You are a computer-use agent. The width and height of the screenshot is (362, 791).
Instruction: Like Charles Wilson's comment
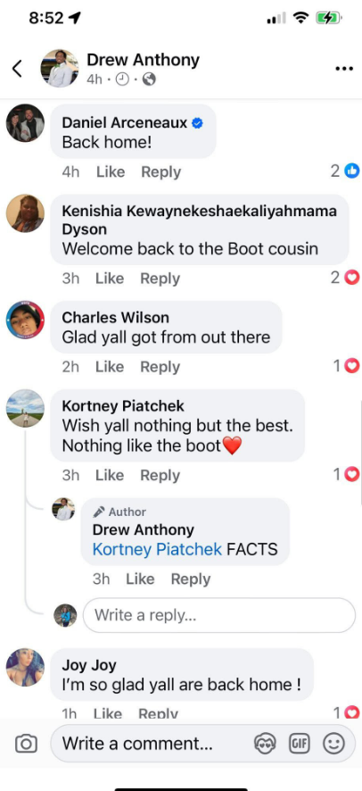click(x=110, y=367)
